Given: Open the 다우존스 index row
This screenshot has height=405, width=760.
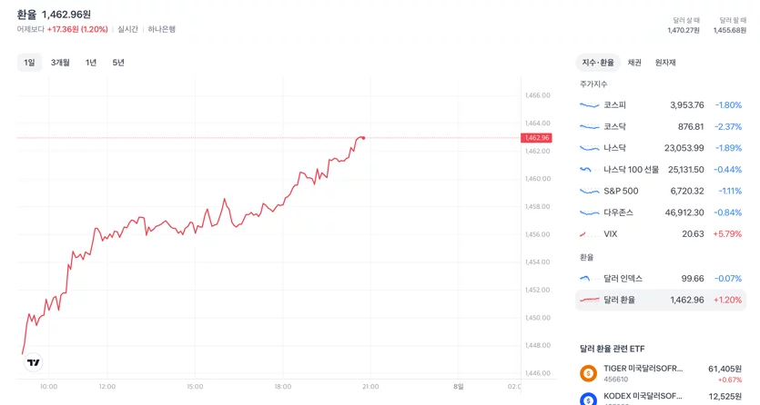Looking at the screenshot, I should click(661, 212).
